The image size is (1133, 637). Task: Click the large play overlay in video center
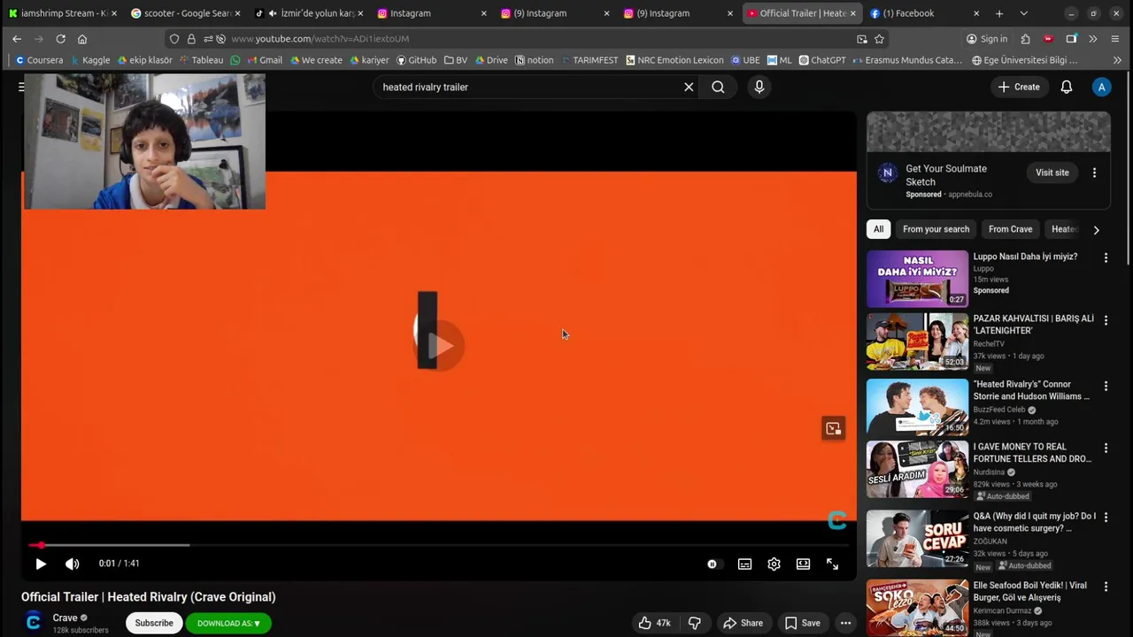pyautogui.click(x=439, y=345)
